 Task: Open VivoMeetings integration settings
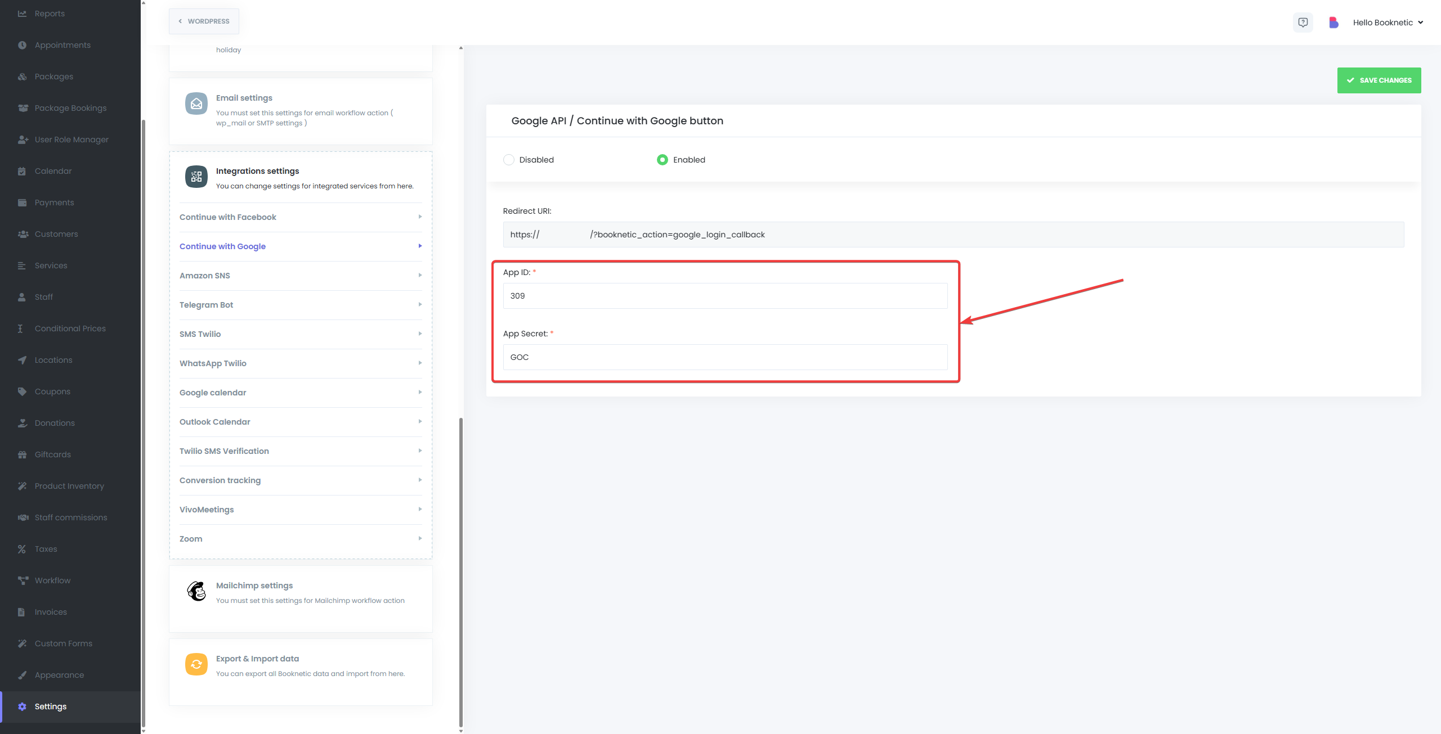(x=301, y=510)
